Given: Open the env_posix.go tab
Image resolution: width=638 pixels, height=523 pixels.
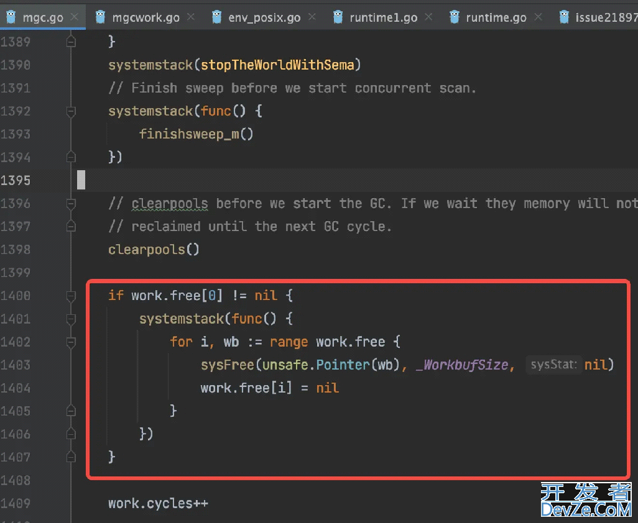Looking at the screenshot, I should [264, 17].
